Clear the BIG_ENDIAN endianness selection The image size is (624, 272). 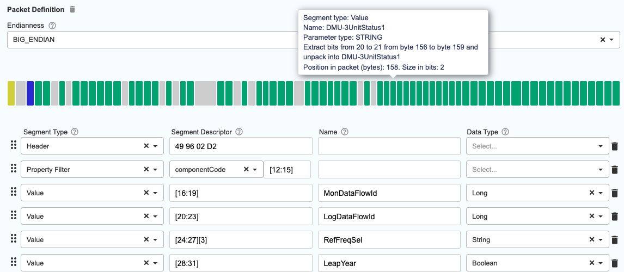pos(602,40)
